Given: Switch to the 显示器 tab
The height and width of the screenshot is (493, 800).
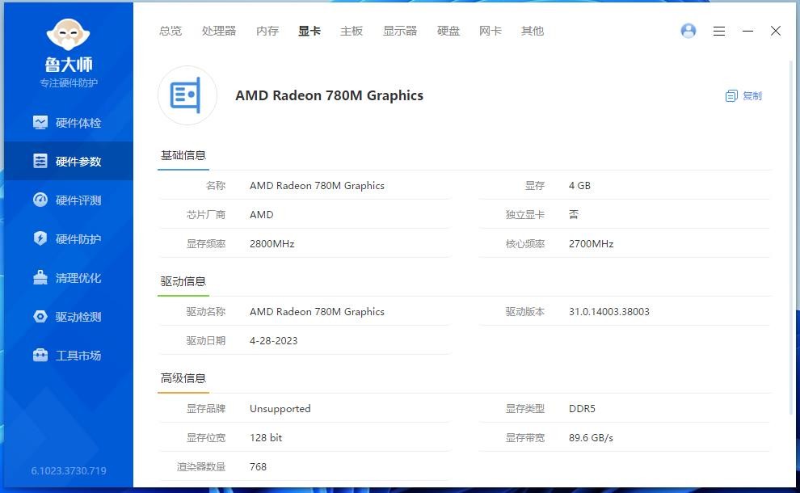Looking at the screenshot, I should 400,31.
